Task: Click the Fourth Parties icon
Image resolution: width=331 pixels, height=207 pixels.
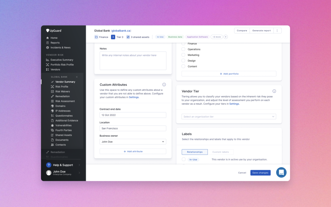Action: tap(52, 130)
